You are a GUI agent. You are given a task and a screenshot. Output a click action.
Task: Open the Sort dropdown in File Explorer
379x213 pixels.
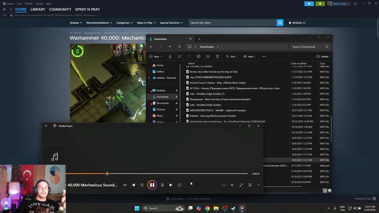pos(232,57)
